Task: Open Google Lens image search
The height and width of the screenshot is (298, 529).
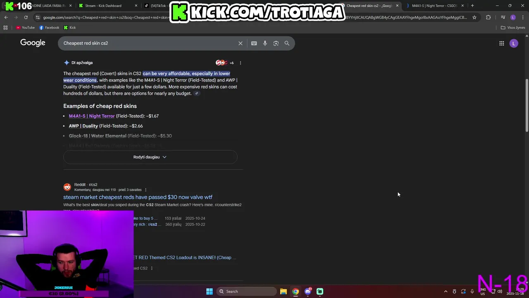Action: [x=276, y=43]
